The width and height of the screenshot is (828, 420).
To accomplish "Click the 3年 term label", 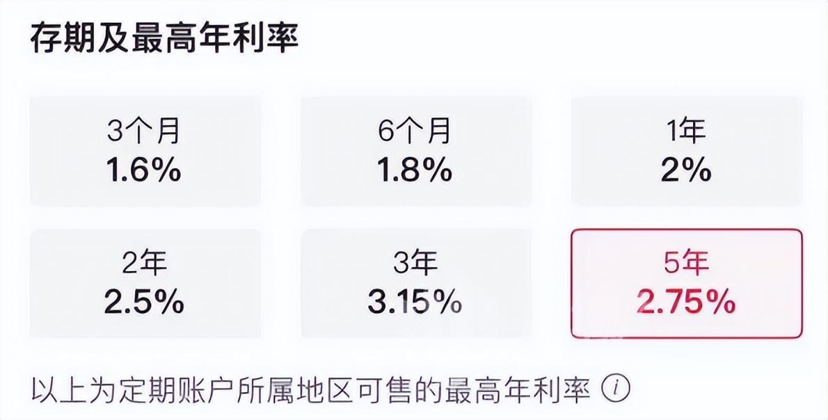I will pyautogui.click(x=415, y=264).
